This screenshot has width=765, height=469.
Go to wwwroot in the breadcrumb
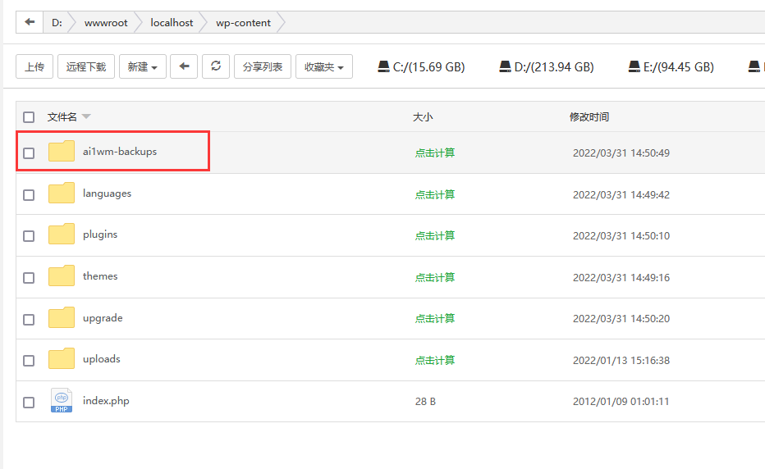[106, 22]
